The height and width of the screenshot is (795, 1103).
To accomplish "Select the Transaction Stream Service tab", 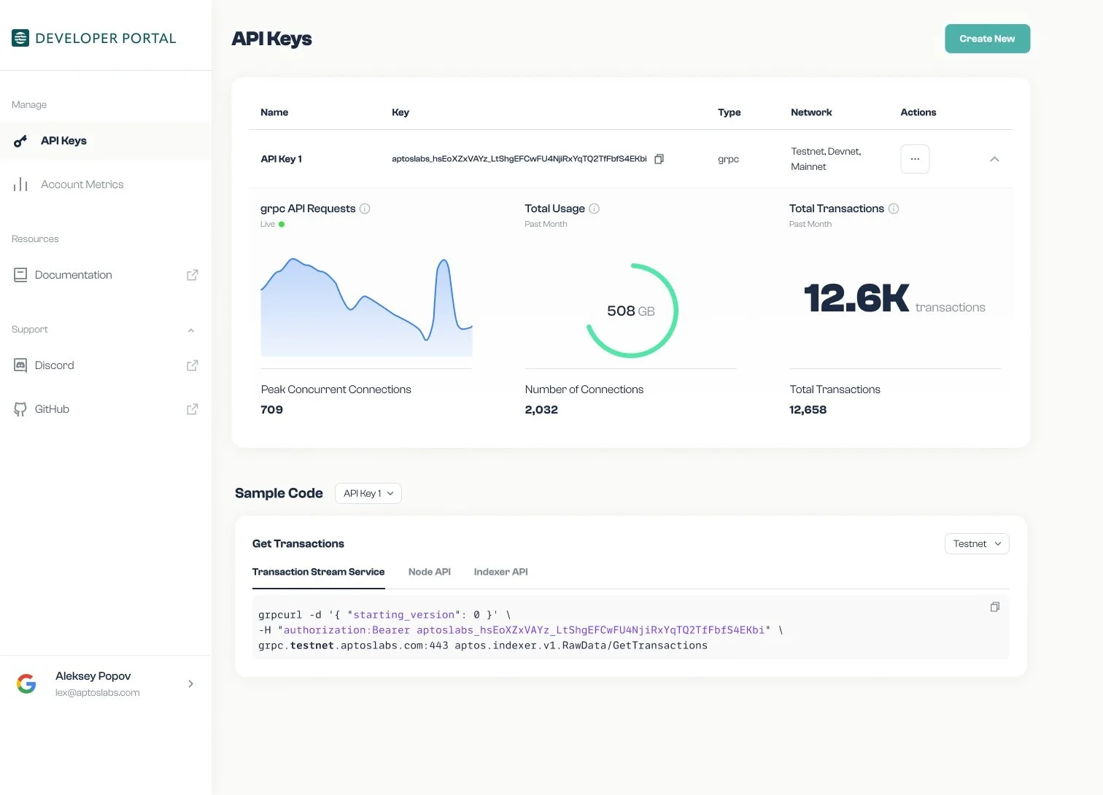I will 318,572.
